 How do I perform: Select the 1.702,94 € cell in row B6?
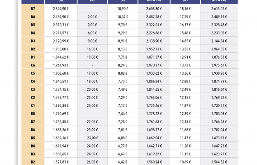pyautogui.click(x=219, y=130)
